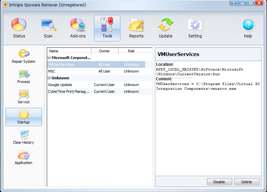Select the Google Update startup entry
This screenshot has width=267, height=192.
[100, 85]
